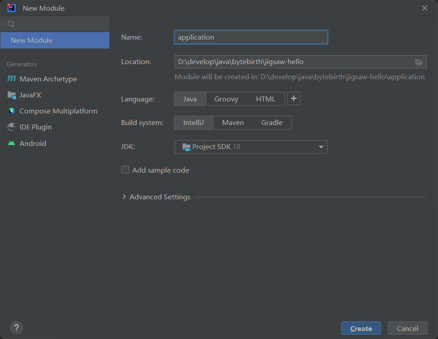Screen dimensions: 438x339
Task: Click the Build system: label
Action: pos(142,123)
